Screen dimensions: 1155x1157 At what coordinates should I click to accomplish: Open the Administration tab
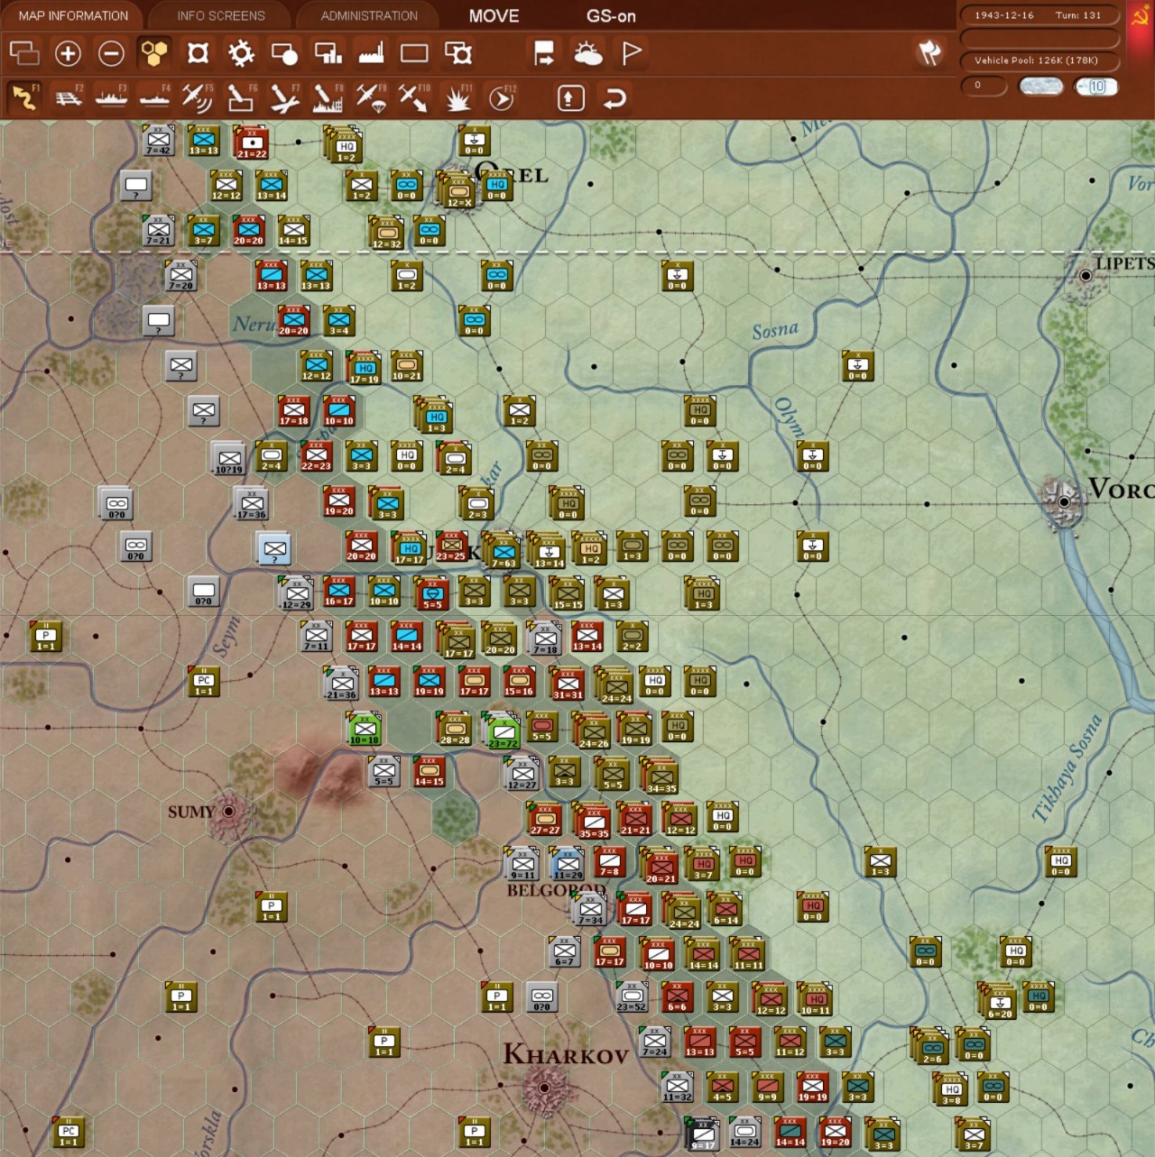(369, 15)
